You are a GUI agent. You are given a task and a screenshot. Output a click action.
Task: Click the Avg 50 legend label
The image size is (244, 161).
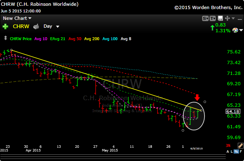(75, 39)
